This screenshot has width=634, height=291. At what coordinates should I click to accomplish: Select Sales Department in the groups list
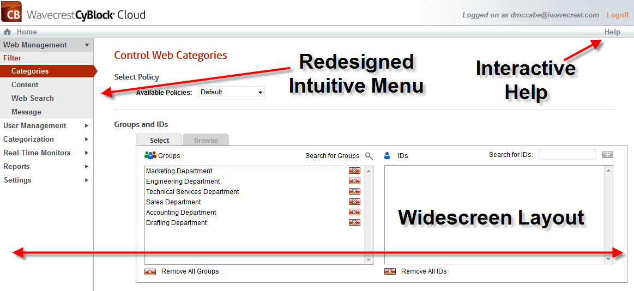coord(173,202)
